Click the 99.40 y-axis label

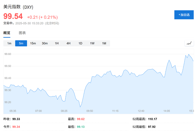(x=8, y=78)
